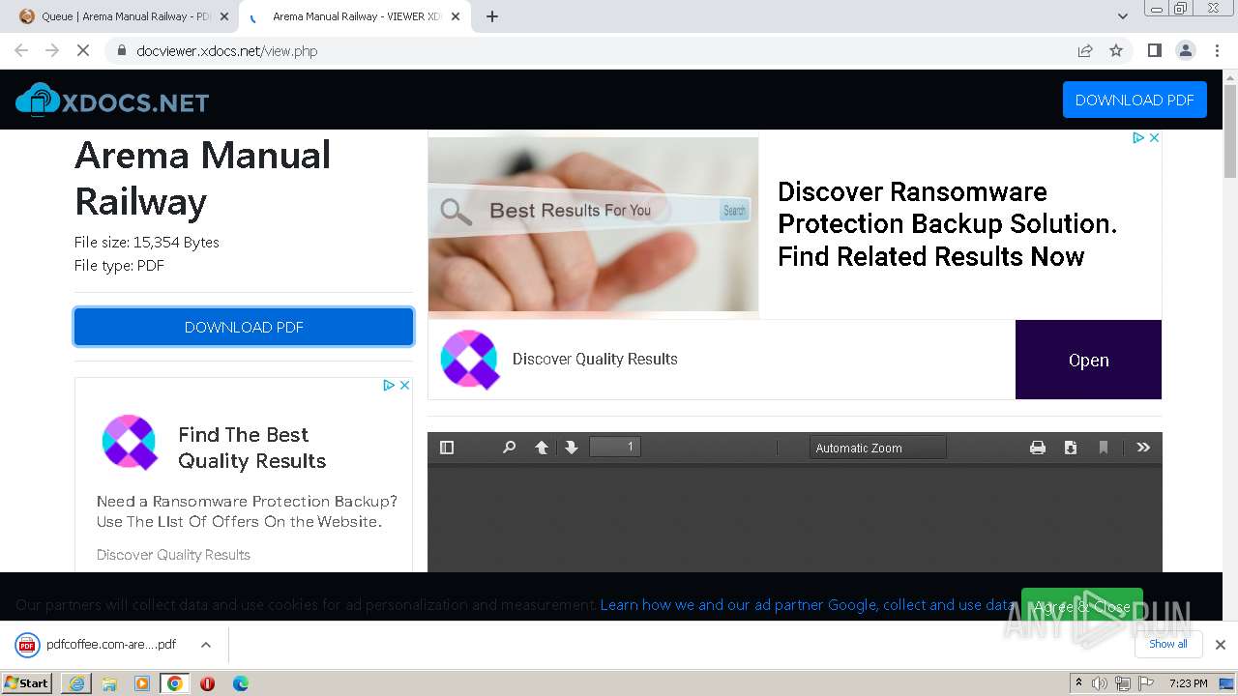Open Chrome from the taskbar
This screenshot has width=1238, height=696.
(175, 683)
